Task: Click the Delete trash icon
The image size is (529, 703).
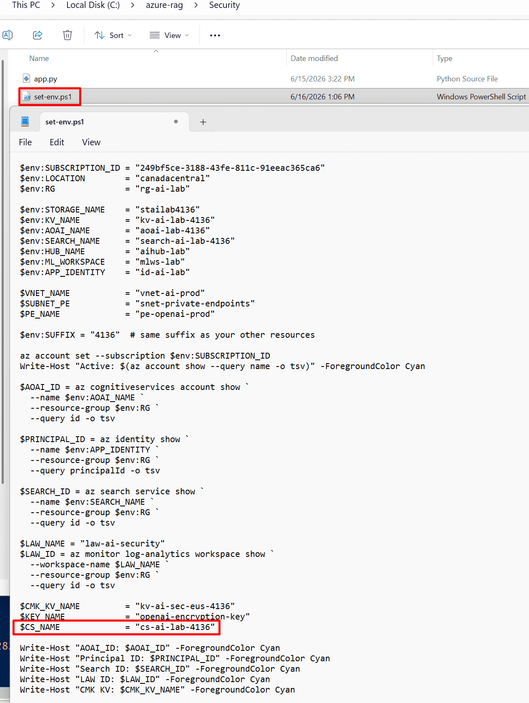Action: pyautogui.click(x=68, y=35)
